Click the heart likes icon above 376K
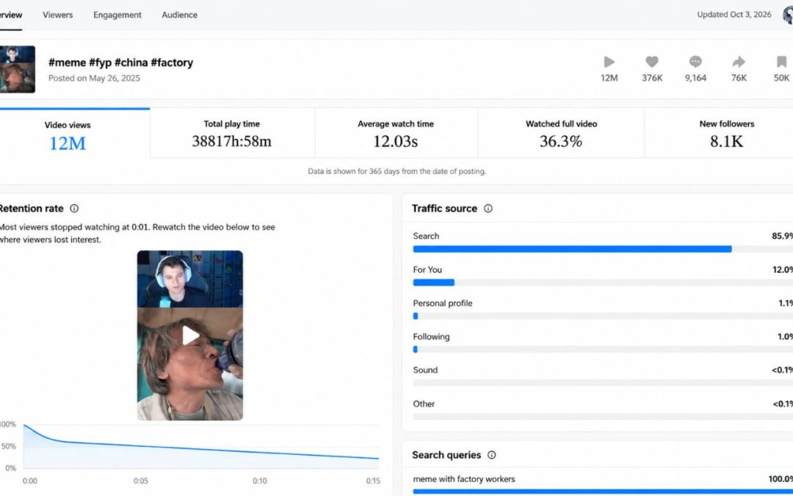Viewport: 793px width, 496px height. point(652,62)
